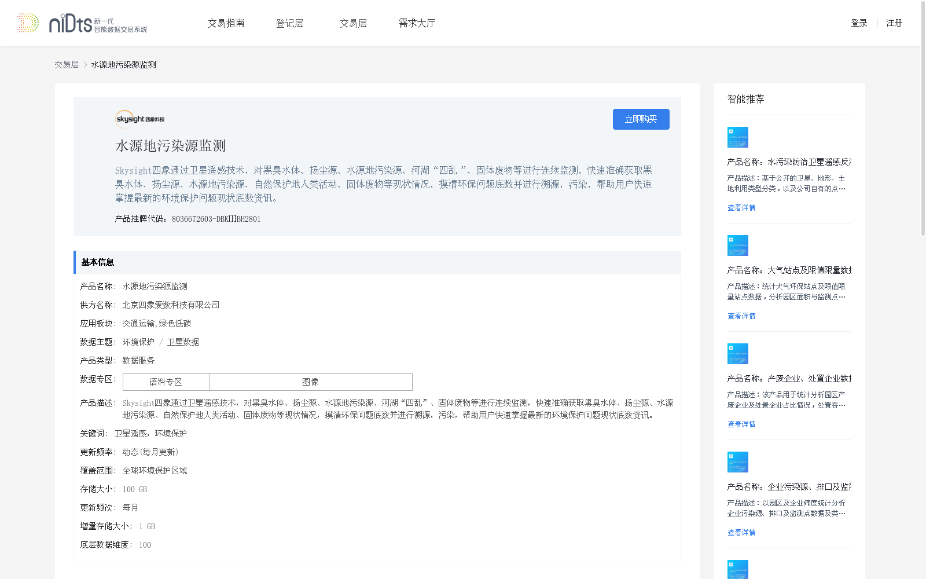926x579 pixels.
Task: Click the 1 GB incremental storage value
Action: coord(147,526)
